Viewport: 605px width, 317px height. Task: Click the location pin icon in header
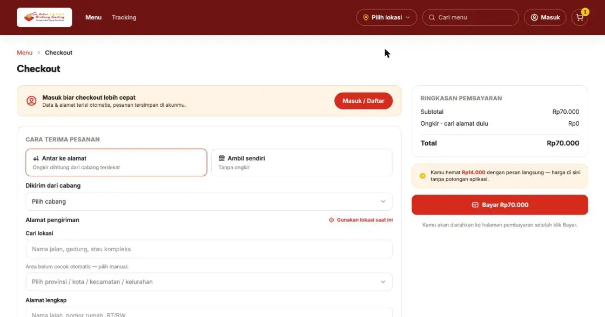[366, 17]
